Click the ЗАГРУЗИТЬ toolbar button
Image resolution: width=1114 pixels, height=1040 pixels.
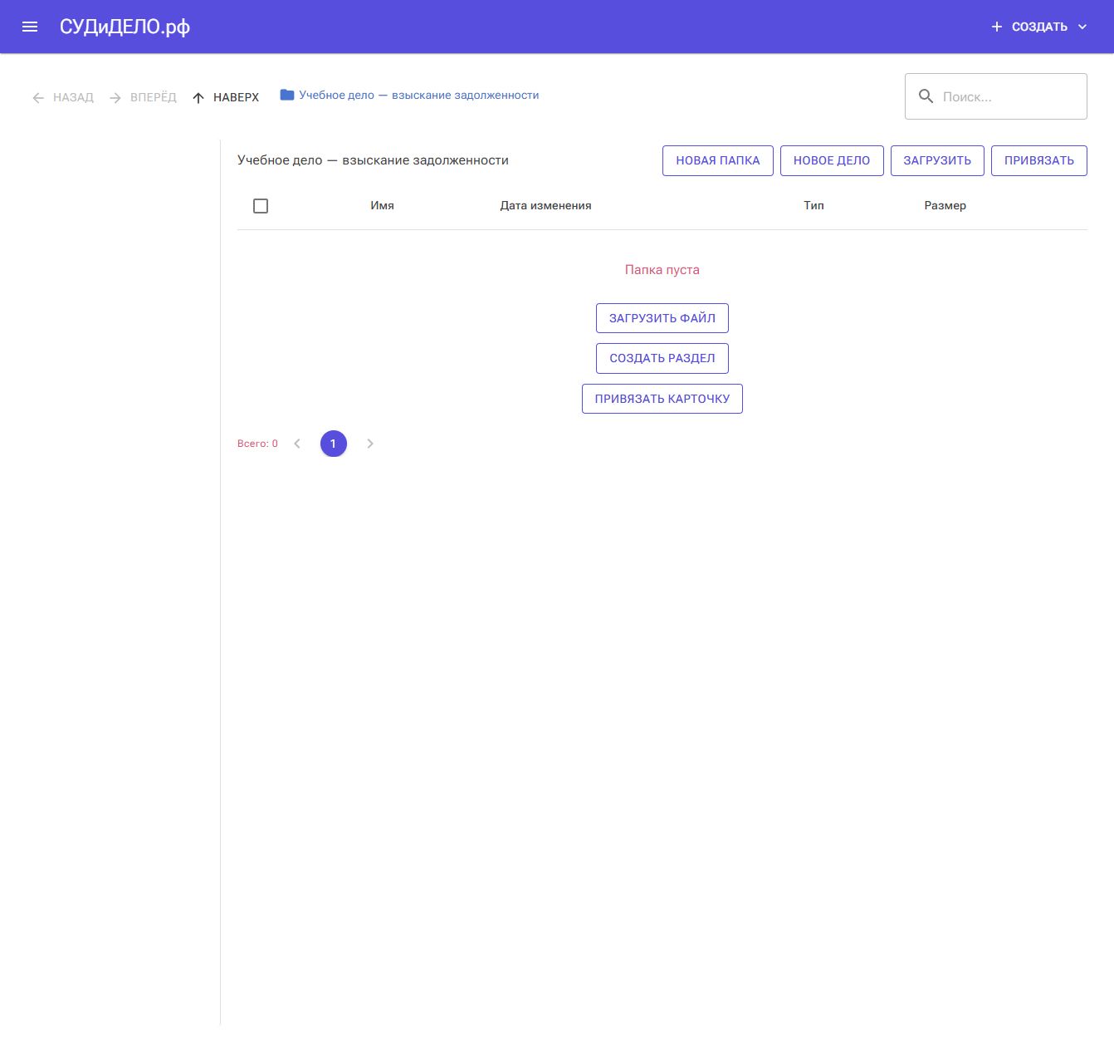click(937, 160)
